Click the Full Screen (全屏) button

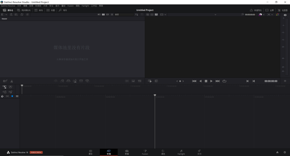click(x=270, y=10)
